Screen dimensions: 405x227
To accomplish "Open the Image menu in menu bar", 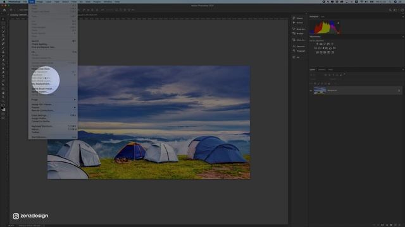I will tap(39, 1).
